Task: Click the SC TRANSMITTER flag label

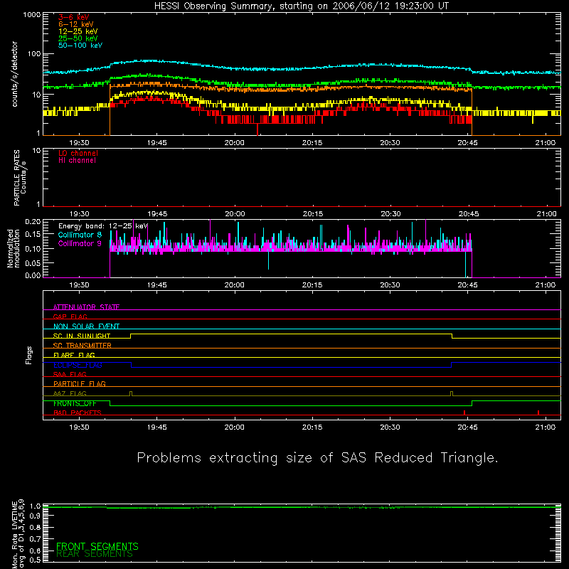Action: click(x=83, y=346)
